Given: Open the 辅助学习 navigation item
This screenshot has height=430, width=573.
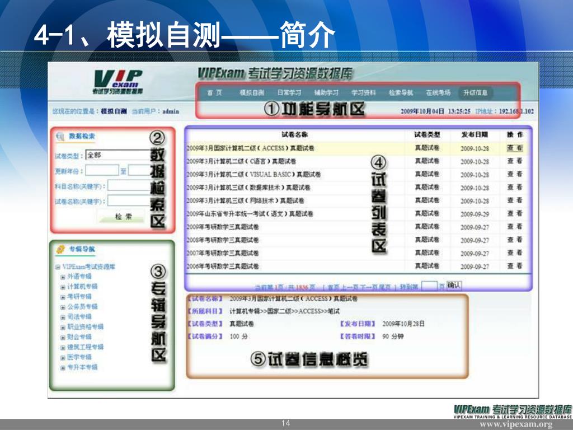Looking at the screenshot, I should pos(326,93).
